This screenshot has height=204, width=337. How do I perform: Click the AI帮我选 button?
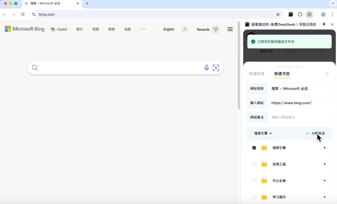(x=315, y=133)
